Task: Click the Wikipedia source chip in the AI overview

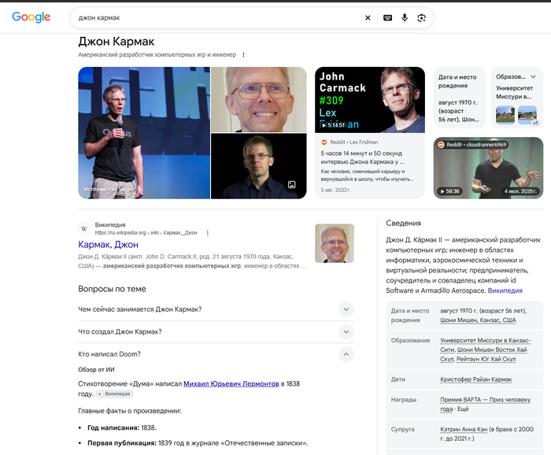Action: coord(115,394)
